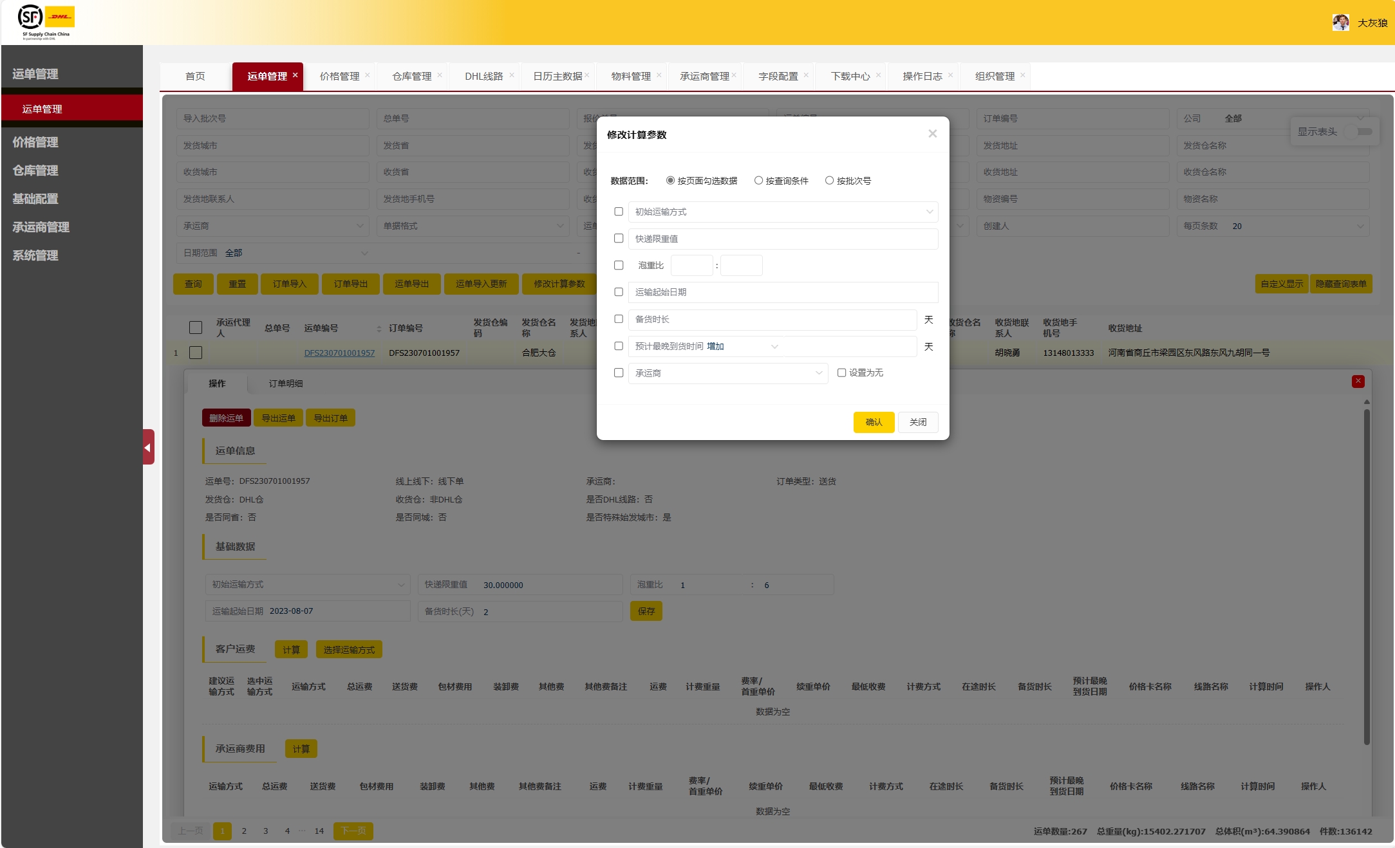Check the 设置为无 checkbox
Viewport: 1395px width, 848px height.
click(x=841, y=373)
